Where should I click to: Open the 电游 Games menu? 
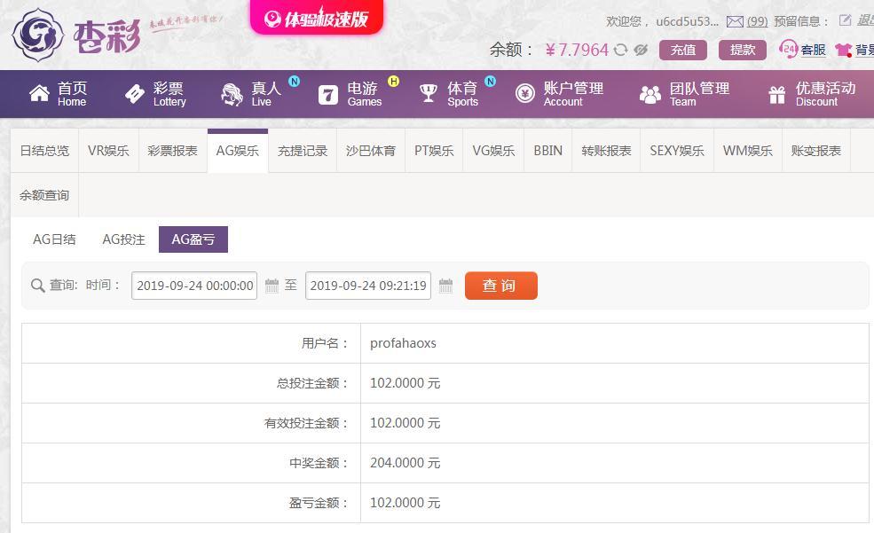click(x=350, y=94)
